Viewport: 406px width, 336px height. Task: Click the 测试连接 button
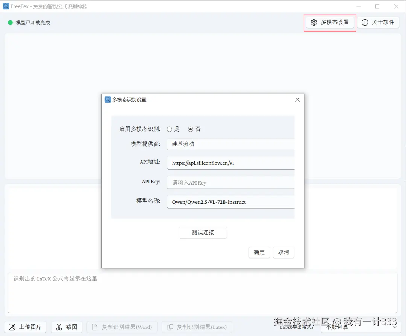tap(203, 232)
